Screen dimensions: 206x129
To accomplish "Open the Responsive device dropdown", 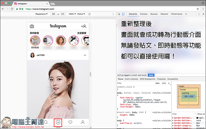I will (x=41, y=14).
